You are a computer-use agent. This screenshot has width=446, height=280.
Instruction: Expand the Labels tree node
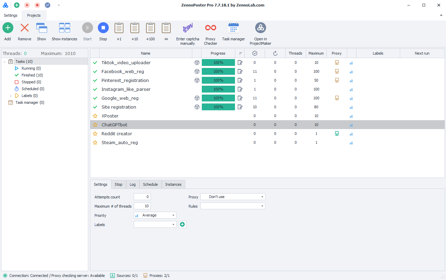[11, 96]
